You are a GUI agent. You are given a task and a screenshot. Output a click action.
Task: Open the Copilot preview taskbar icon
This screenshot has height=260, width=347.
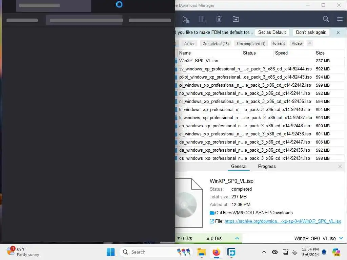[336, 252]
